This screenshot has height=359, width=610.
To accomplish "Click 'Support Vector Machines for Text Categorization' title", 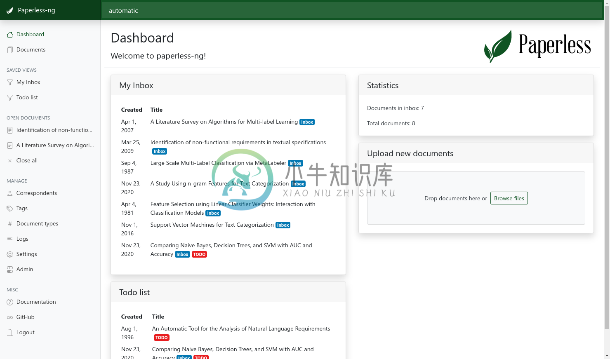I will (x=212, y=225).
